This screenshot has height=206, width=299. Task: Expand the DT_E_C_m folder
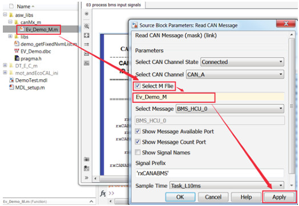(x=5, y=66)
